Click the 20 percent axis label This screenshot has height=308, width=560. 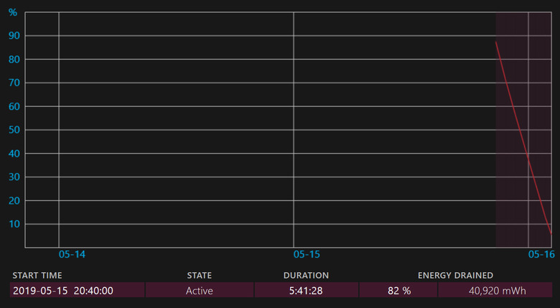click(x=14, y=201)
